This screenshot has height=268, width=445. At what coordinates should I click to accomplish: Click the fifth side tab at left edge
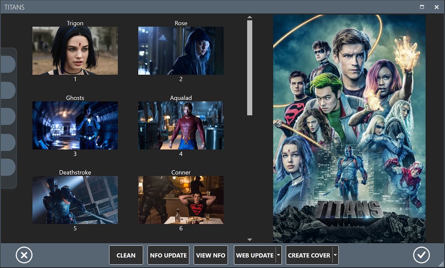pyautogui.click(x=8, y=167)
